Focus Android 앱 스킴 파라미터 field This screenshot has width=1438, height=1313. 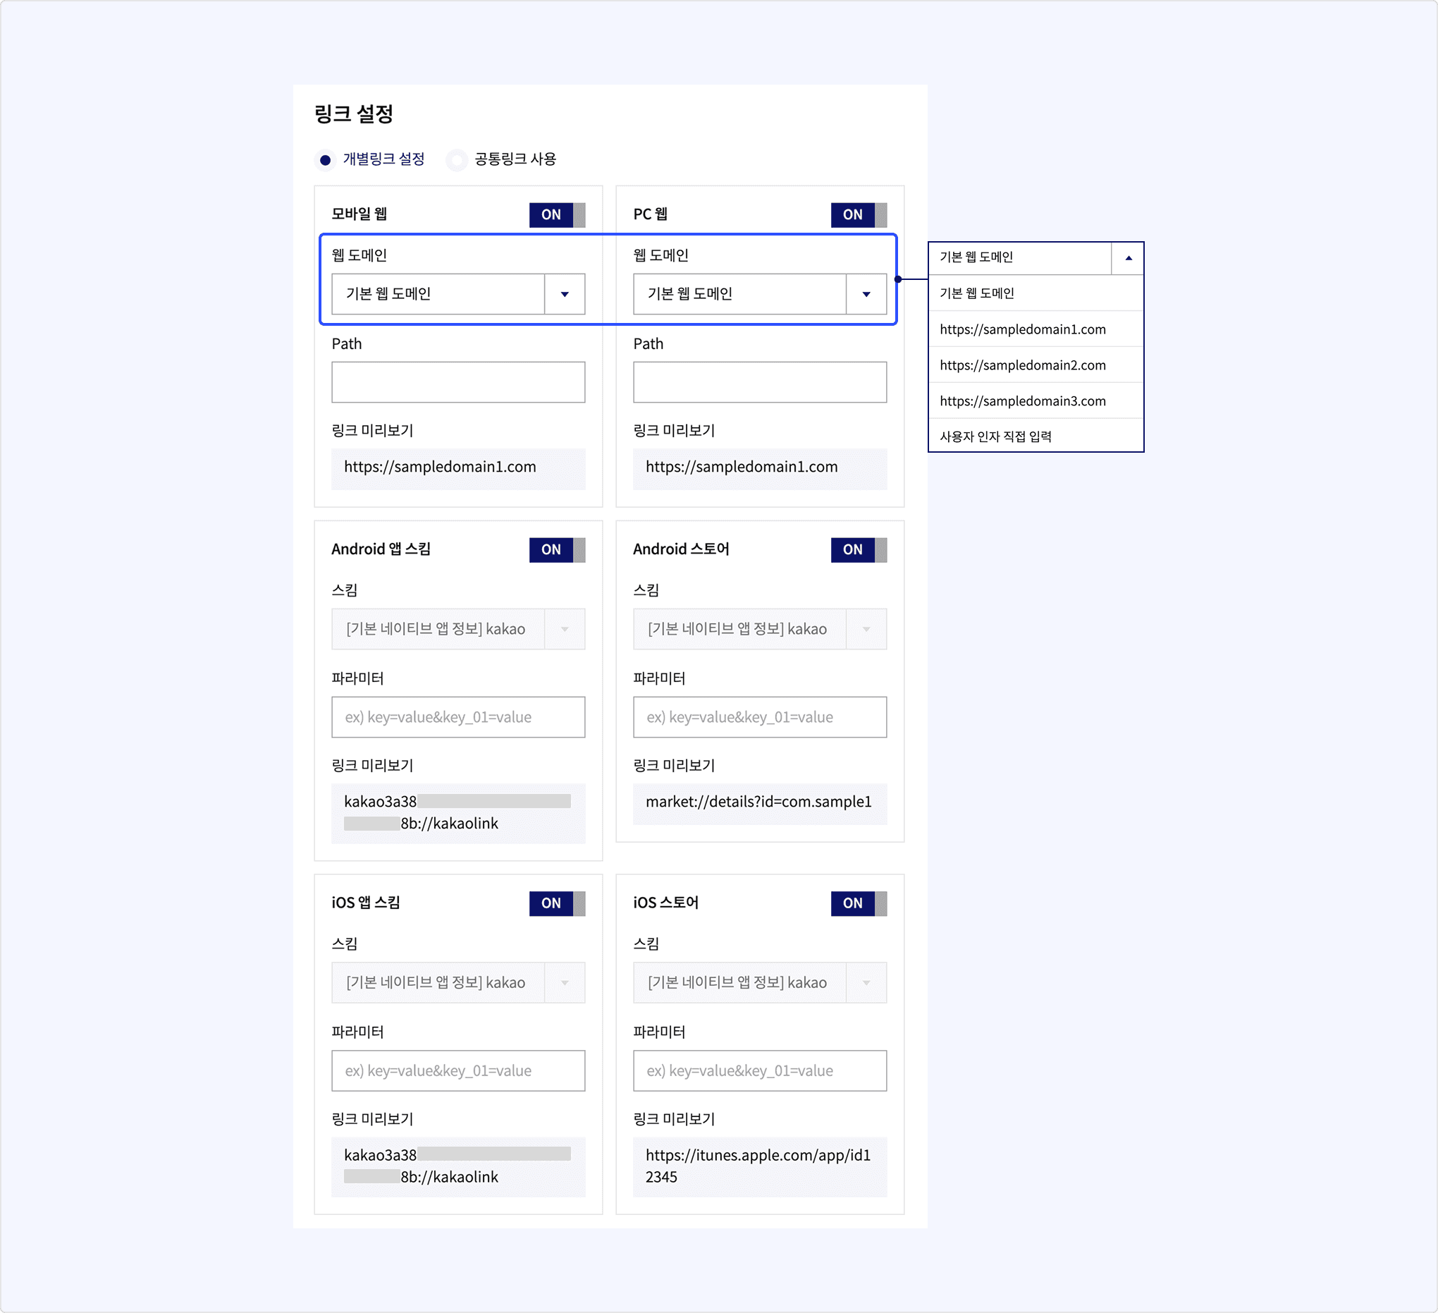coord(458,717)
